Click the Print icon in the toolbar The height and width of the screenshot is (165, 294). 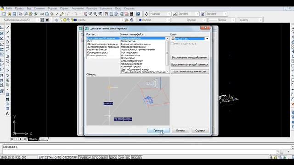click(20, 14)
